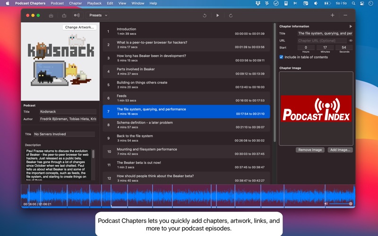378x236 pixels.
Task: Click the Add Image... button
Action: pyautogui.click(x=340, y=150)
